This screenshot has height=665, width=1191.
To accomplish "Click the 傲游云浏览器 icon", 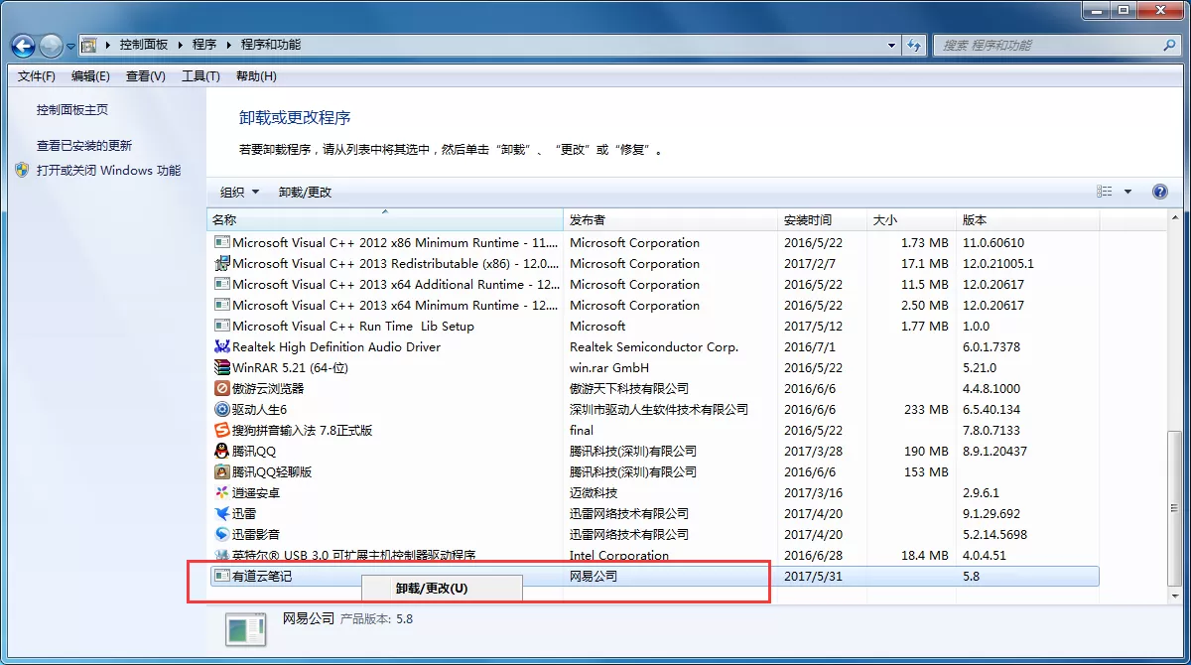I will [222, 388].
